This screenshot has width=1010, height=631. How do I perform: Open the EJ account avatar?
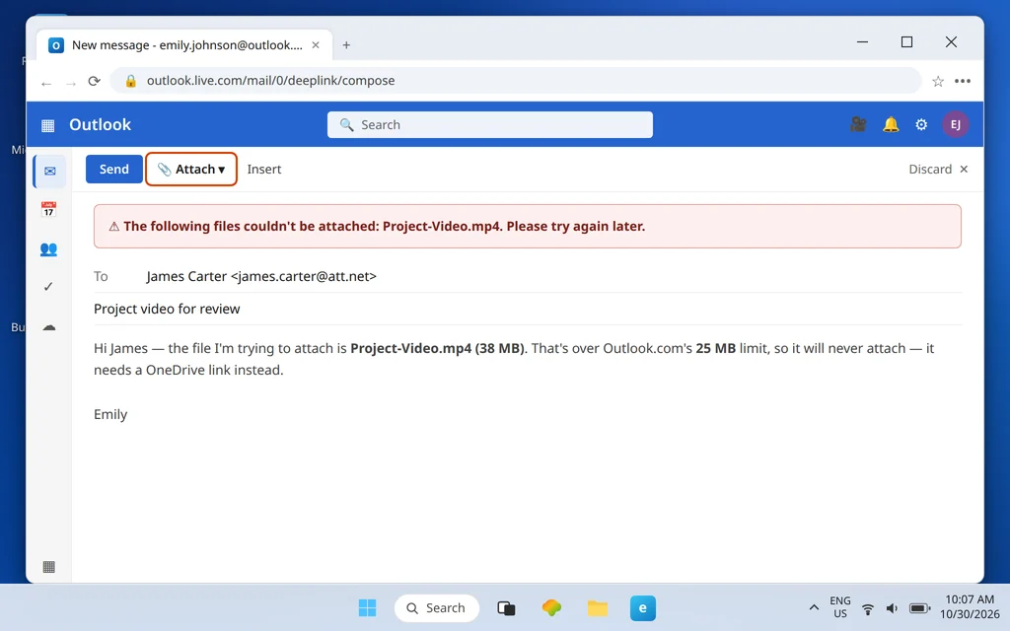coord(955,125)
